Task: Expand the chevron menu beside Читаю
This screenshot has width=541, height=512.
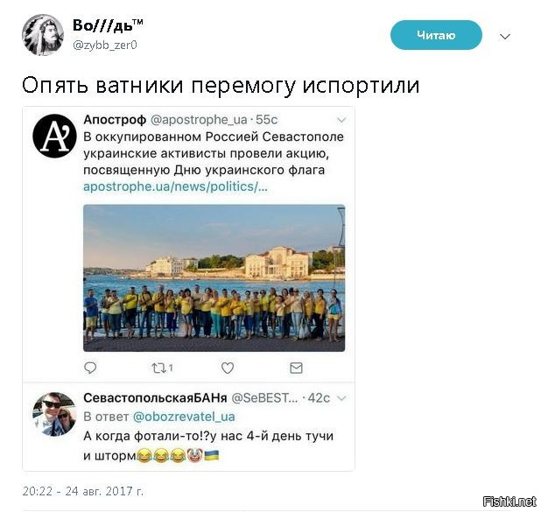Action: (x=505, y=37)
